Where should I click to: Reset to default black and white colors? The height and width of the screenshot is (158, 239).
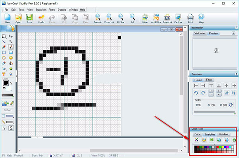[x=4, y=88]
